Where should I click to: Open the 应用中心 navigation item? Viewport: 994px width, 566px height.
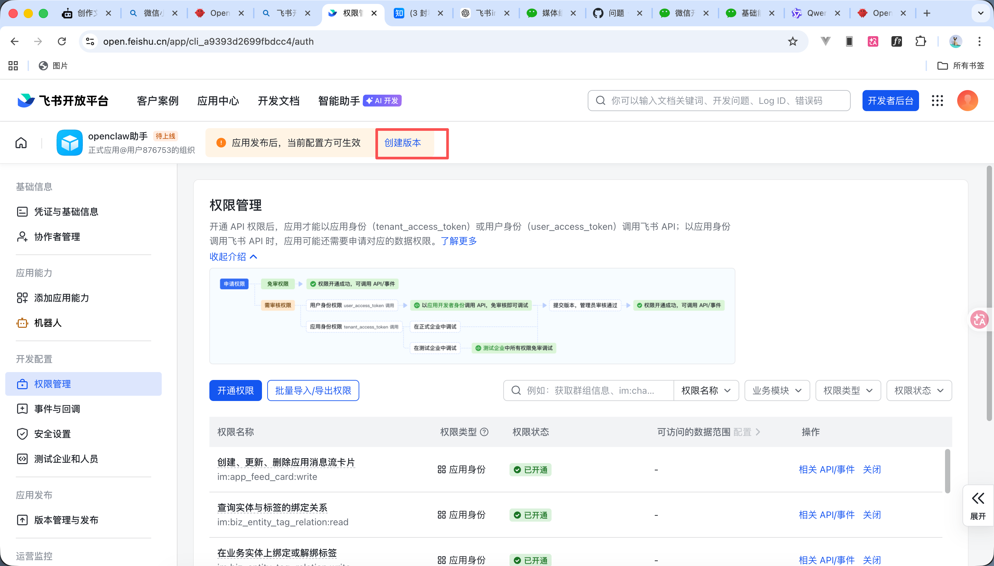click(218, 101)
